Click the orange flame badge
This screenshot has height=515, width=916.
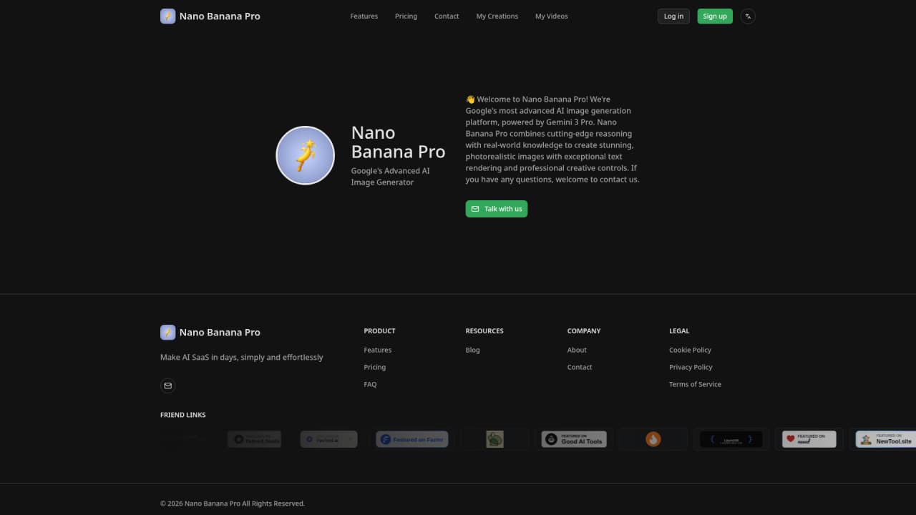click(x=653, y=439)
